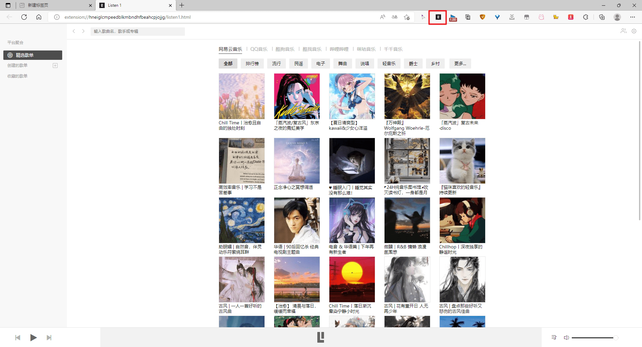Select the 乡村 category filter
The image size is (642, 347).
click(x=435, y=64)
